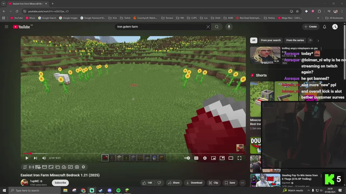The height and width of the screenshot is (194, 346).
Task: Toggle the loop video extension button
Action: [x=25, y=167]
